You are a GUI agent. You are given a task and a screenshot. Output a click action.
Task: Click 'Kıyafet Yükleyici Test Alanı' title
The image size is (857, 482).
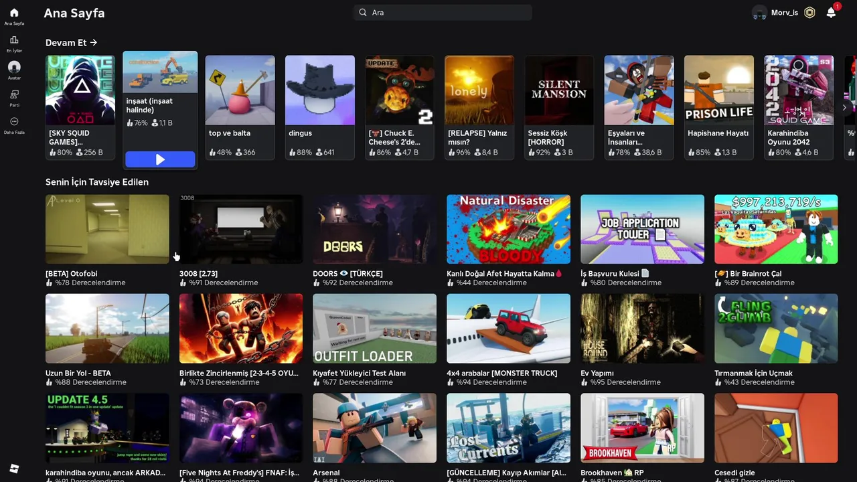pyautogui.click(x=359, y=373)
